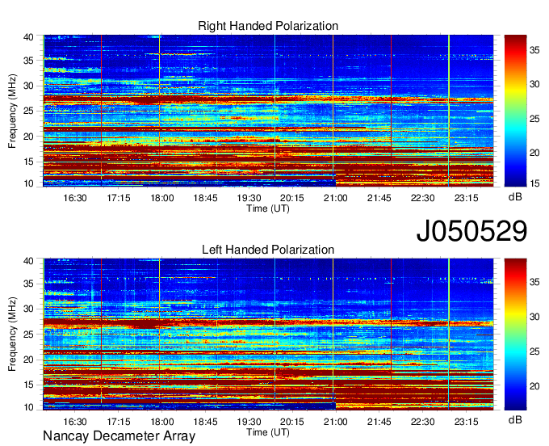Click 25 MHz tick on Right Handed plot
This screenshot has width=549, height=446.
[28, 111]
